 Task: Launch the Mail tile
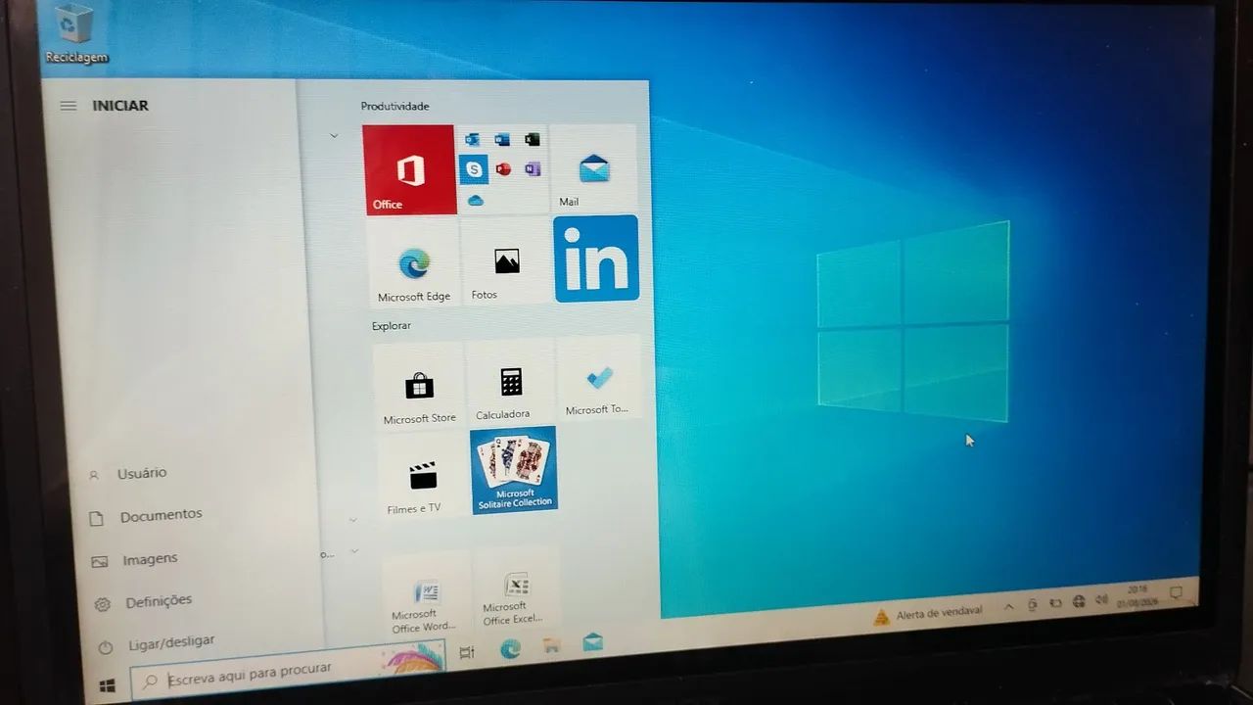(593, 167)
